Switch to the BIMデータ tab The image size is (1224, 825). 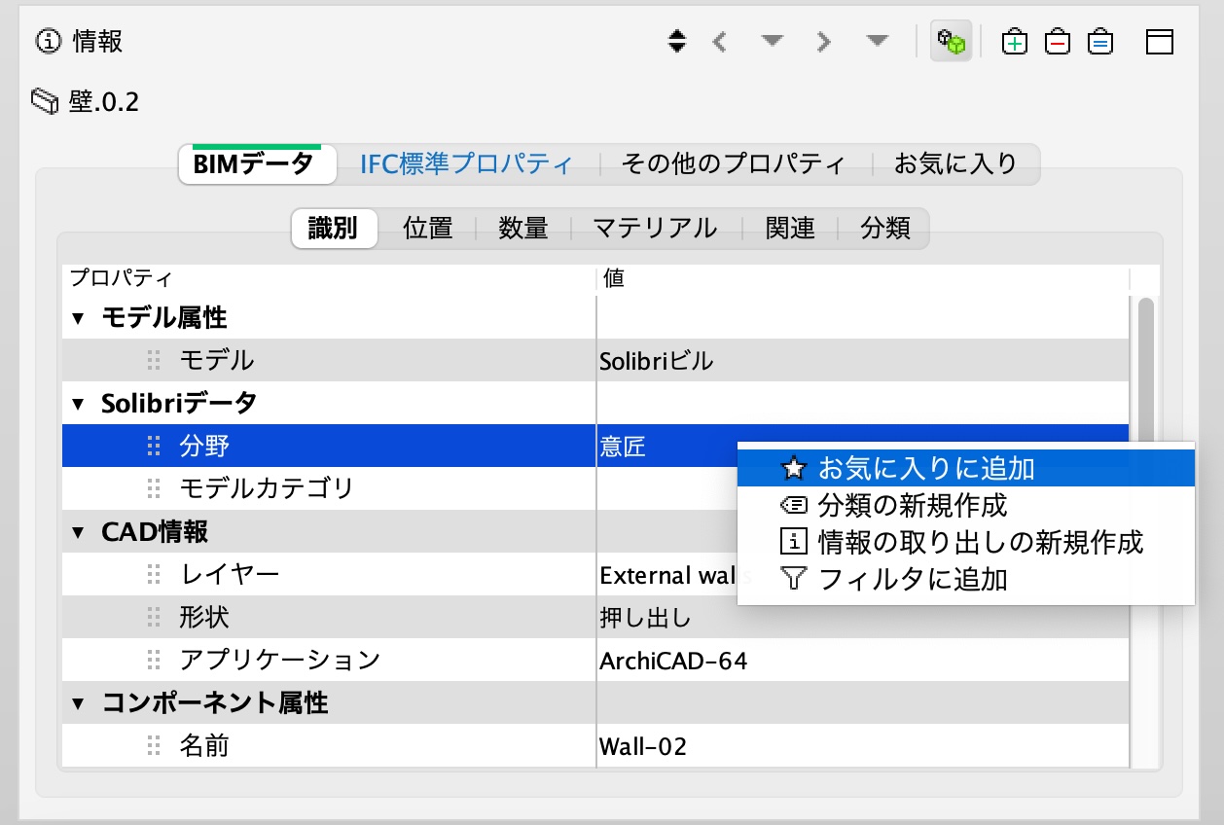click(x=256, y=163)
